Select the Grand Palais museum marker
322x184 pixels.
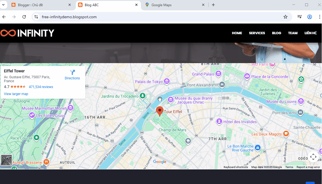tap(218, 74)
